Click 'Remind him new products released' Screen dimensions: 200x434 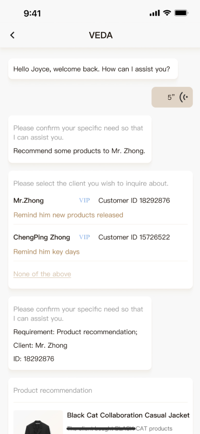coord(68,215)
